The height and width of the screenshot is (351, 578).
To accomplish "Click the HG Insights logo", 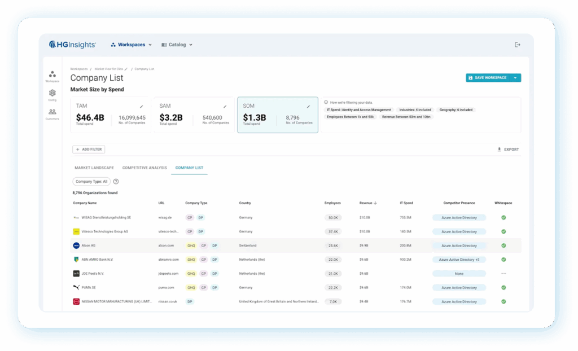I will click(x=72, y=45).
